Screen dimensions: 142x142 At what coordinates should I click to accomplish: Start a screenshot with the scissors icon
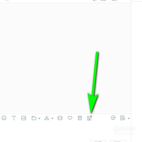tap(47, 118)
